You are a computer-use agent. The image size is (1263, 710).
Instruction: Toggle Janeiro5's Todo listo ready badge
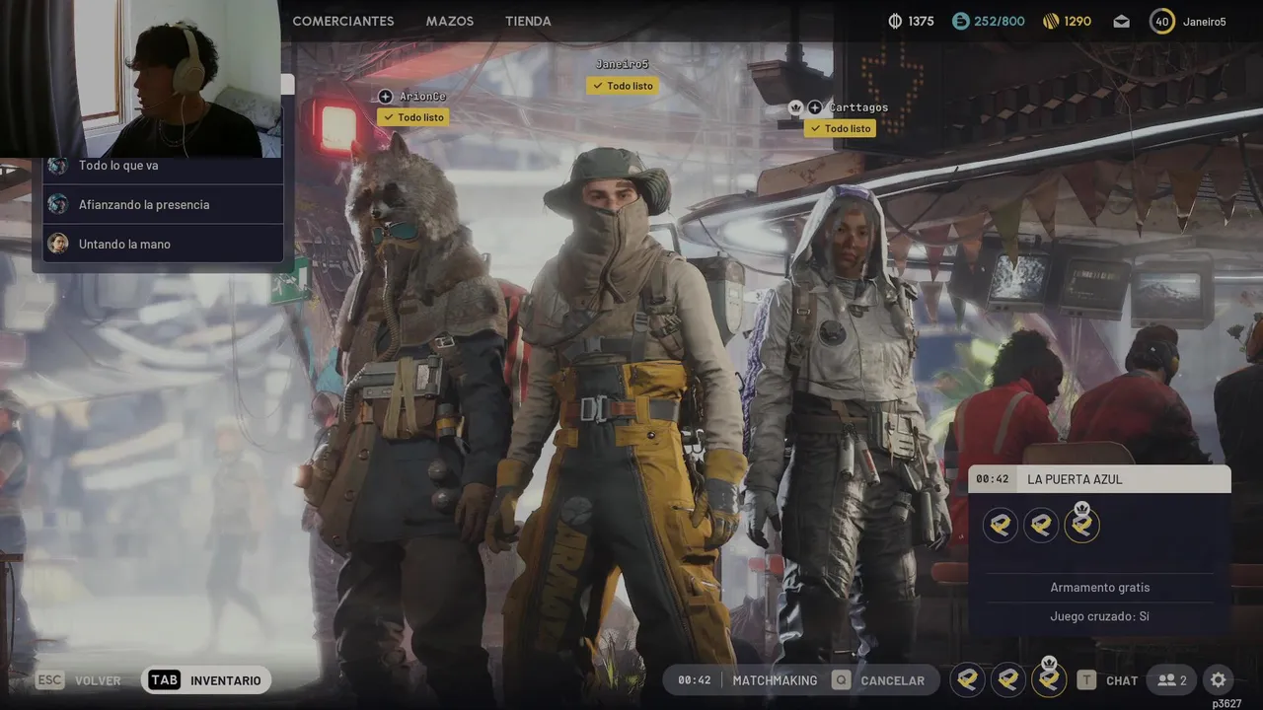(623, 86)
